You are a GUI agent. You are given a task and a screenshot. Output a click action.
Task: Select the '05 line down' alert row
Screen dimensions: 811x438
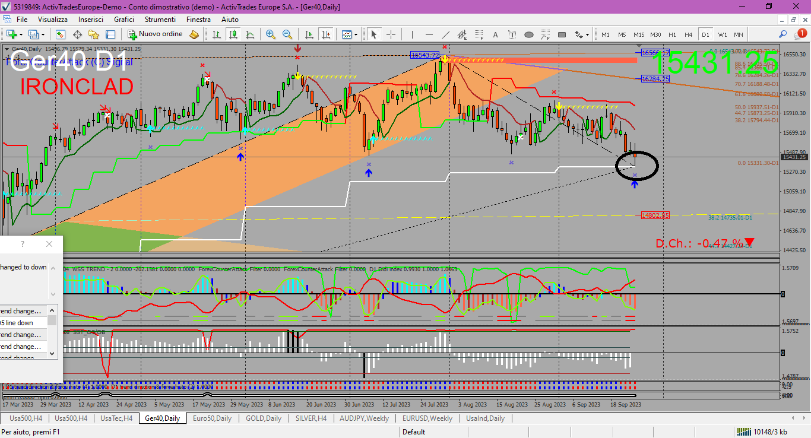(23, 323)
